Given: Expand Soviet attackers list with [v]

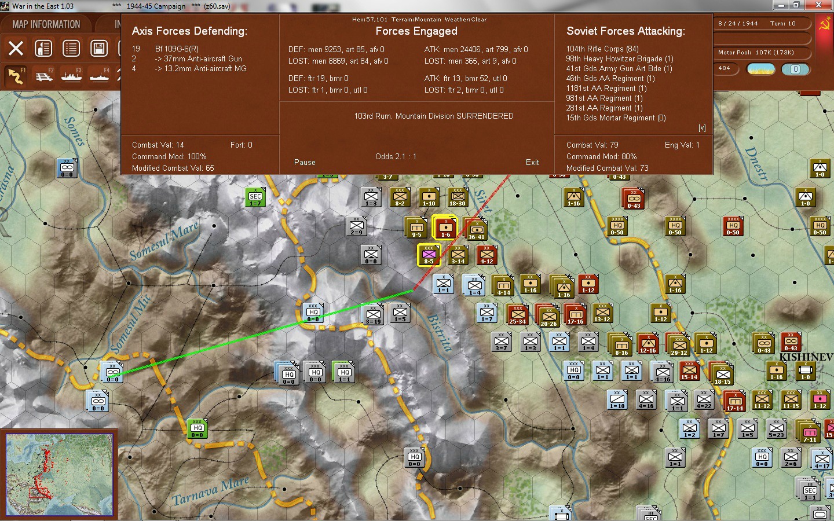Looking at the screenshot, I should point(702,128).
